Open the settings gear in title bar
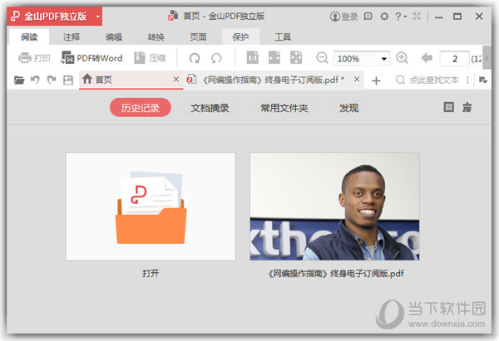 click(383, 16)
